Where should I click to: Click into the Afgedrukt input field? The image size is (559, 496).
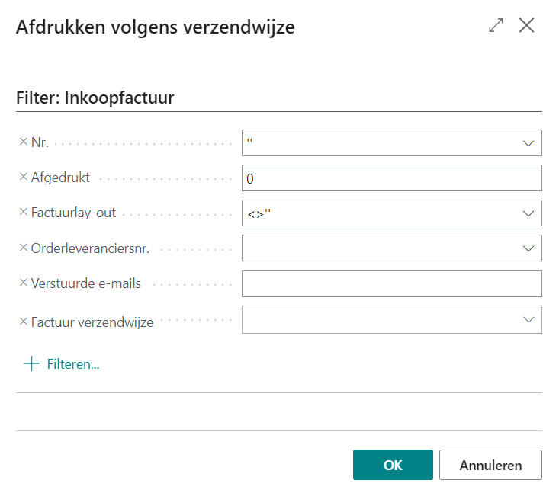click(390, 178)
